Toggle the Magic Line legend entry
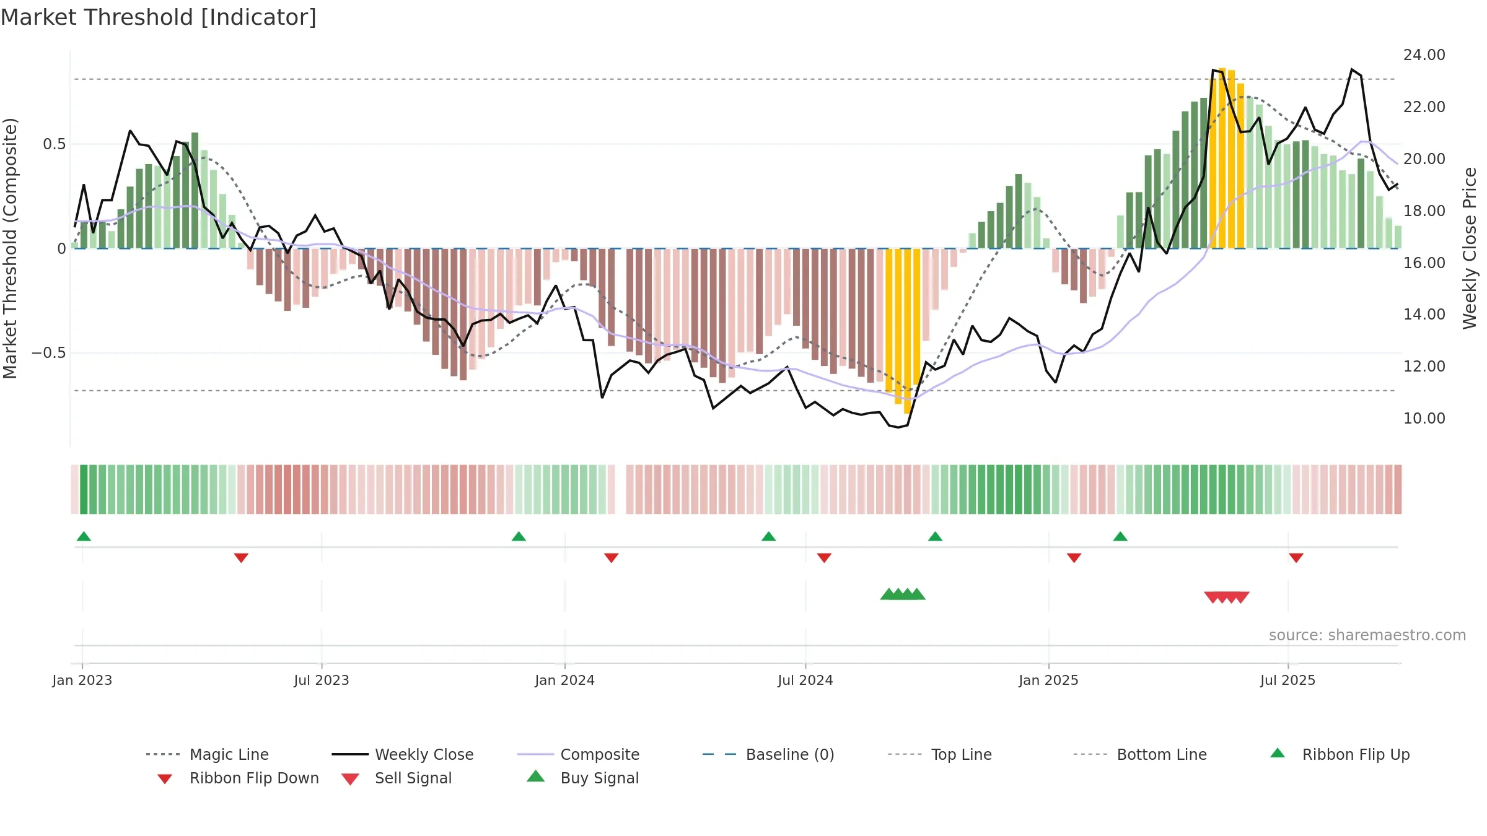Image resolution: width=1487 pixels, height=836 pixels. [x=208, y=754]
